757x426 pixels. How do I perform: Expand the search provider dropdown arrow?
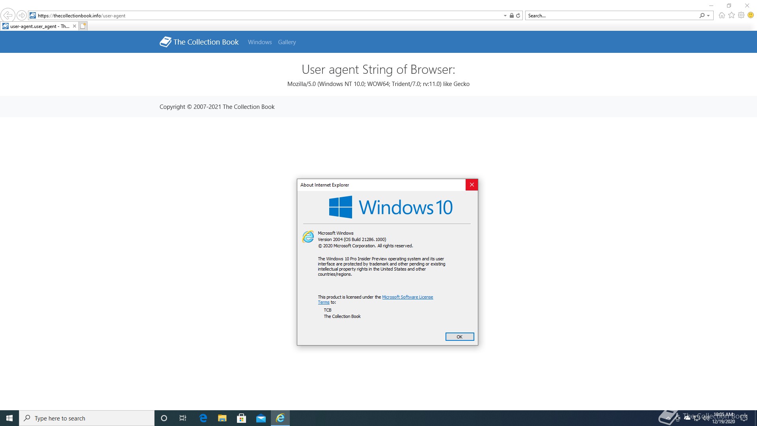coord(709,16)
